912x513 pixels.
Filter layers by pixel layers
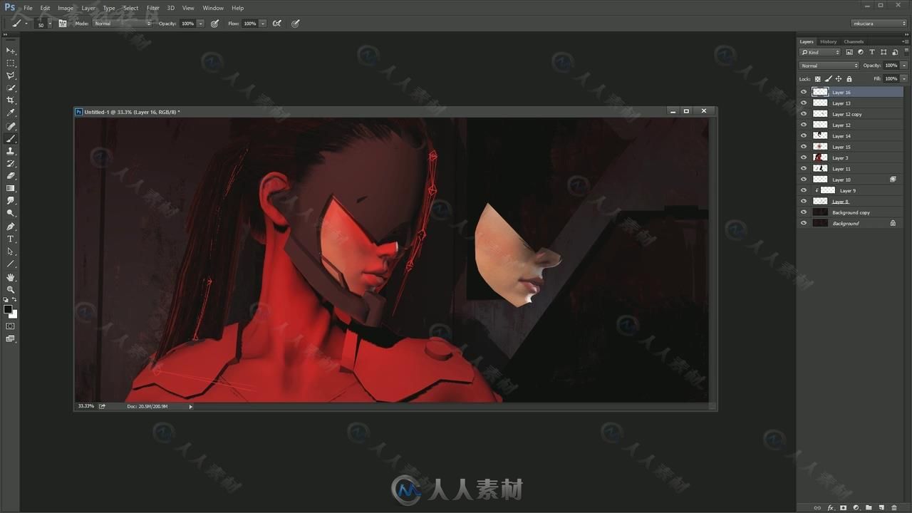point(849,52)
